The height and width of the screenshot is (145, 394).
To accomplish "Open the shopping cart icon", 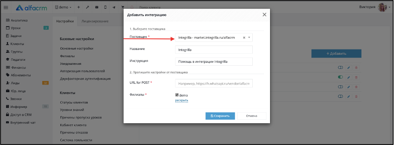I will (x=123, y=7).
